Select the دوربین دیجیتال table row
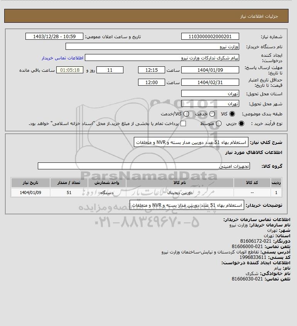Viewport: 297px width, 326px height. 146,193
